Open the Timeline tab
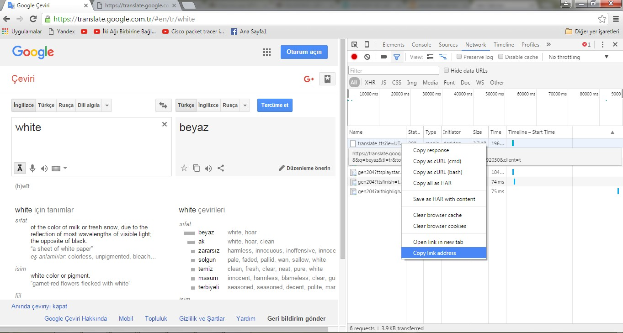This screenshot has width=623, height=333. point(504,45)
